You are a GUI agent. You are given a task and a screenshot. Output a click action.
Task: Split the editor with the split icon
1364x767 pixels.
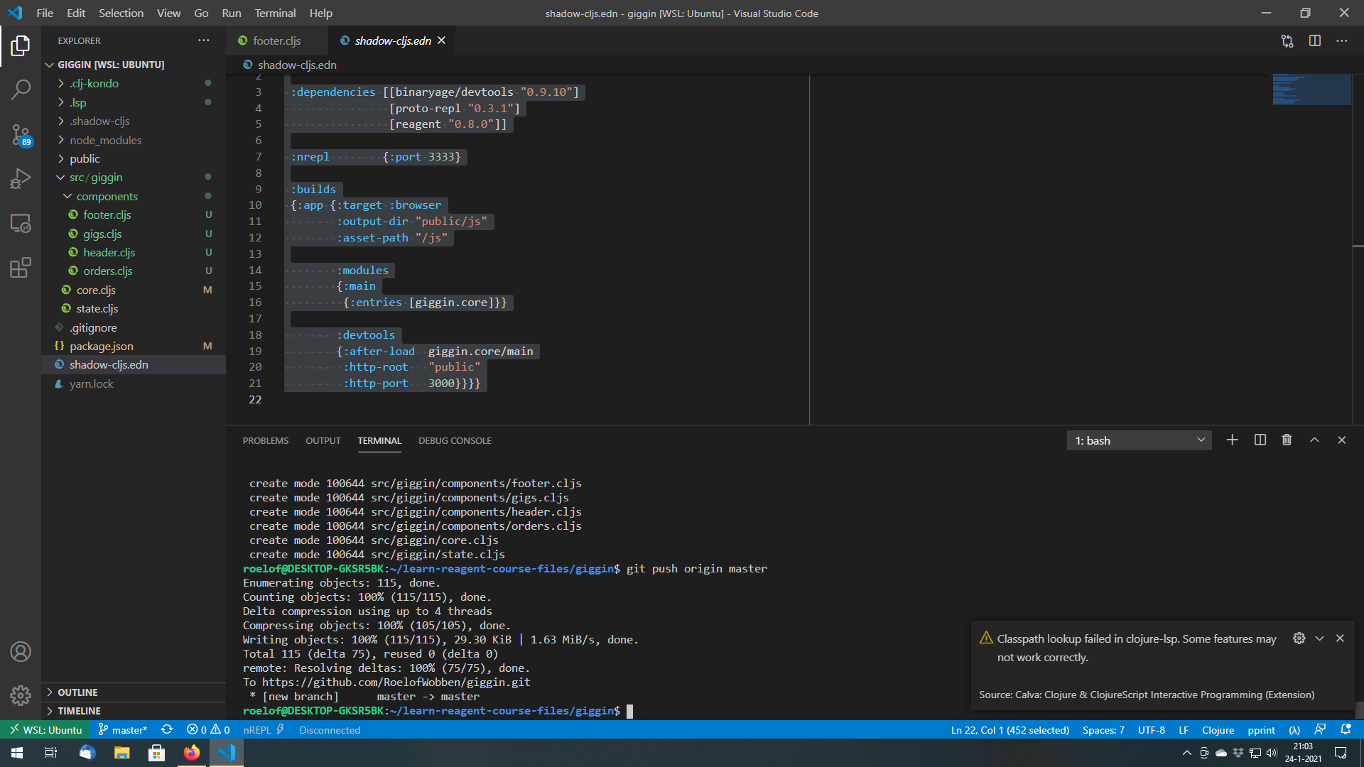[x=1314, y=40]
